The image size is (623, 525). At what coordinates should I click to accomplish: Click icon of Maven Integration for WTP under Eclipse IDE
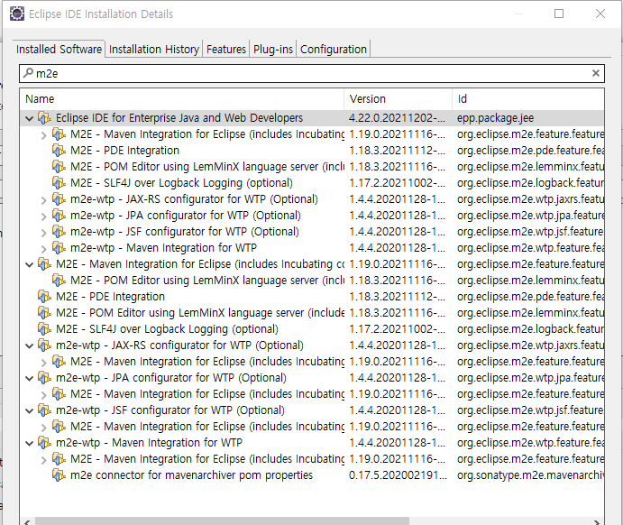(59, 248)
